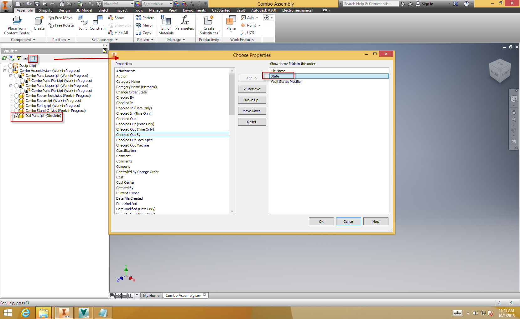Select State in the fields list
The image size is (520, 319).
tap(275, 76)
